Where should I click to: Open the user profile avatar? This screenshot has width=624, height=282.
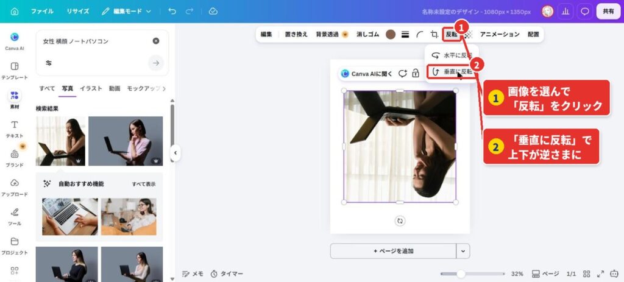(x=548, y=12)
